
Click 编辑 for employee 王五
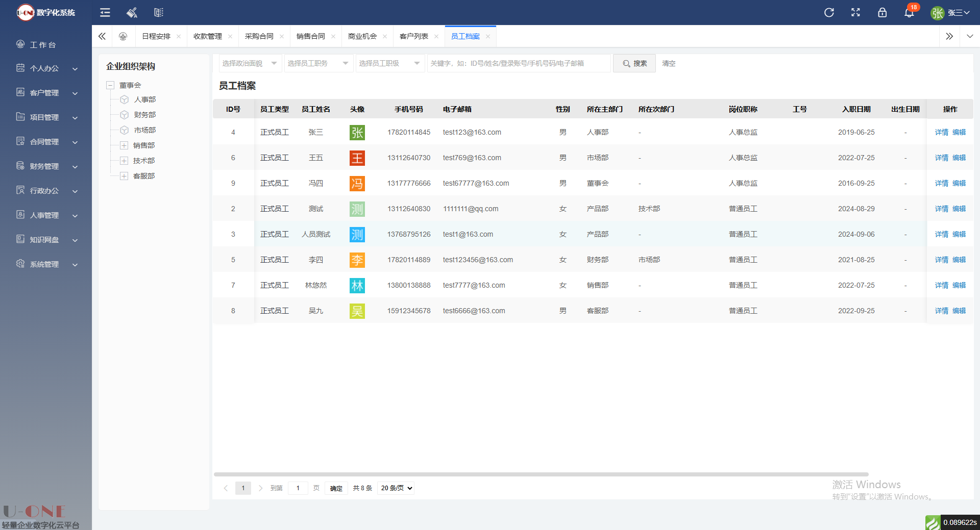pyautogui.click(x=959, y=158)
